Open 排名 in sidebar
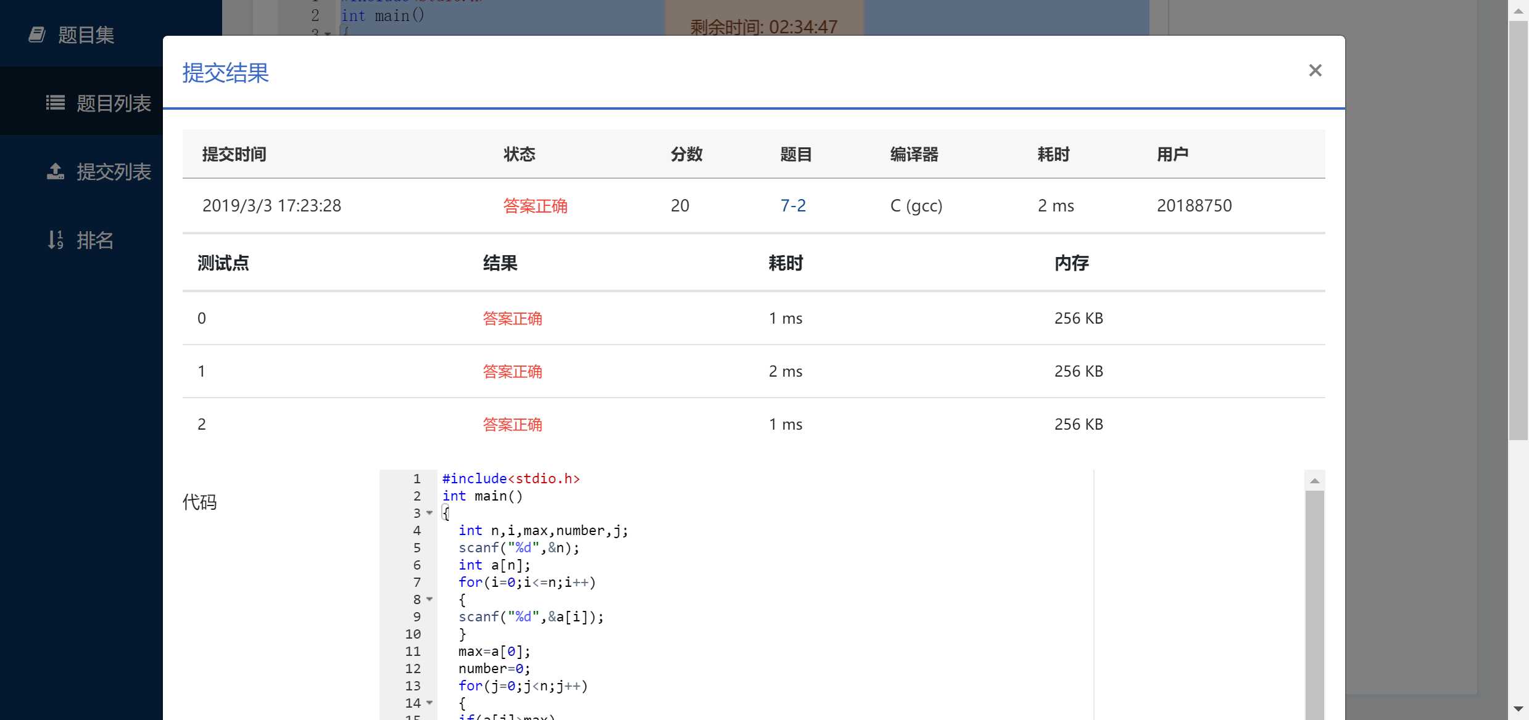The width and height of the screenshot is (1529, 720). click(x=95, y=240)
